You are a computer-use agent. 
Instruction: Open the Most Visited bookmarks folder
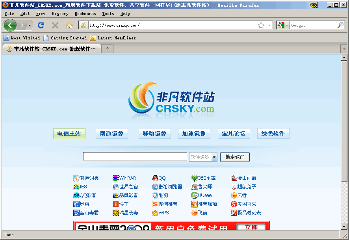point(22,38)
